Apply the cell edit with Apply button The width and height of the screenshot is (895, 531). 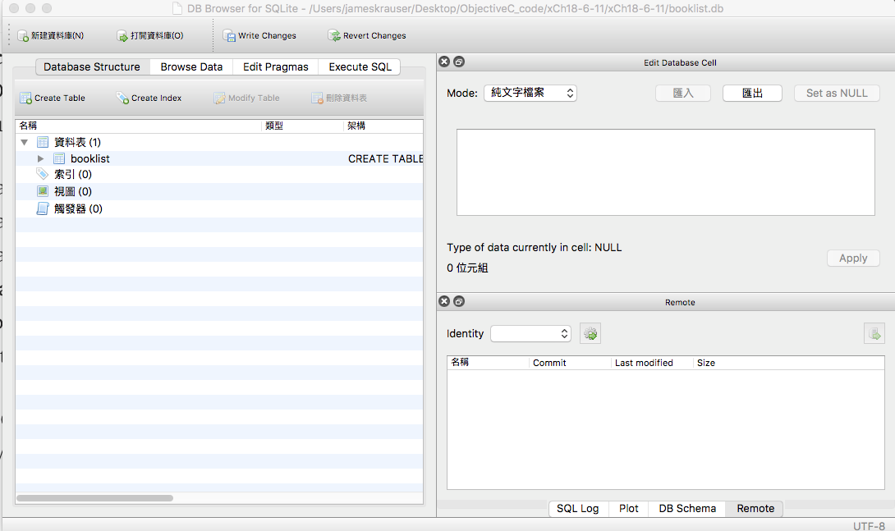(852, 258)
